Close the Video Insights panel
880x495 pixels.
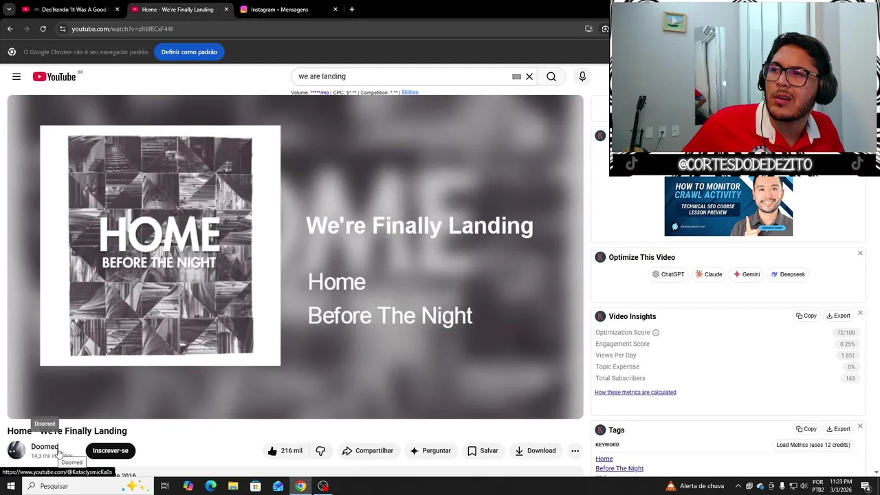pyautogui.click(x=860, y=313)
